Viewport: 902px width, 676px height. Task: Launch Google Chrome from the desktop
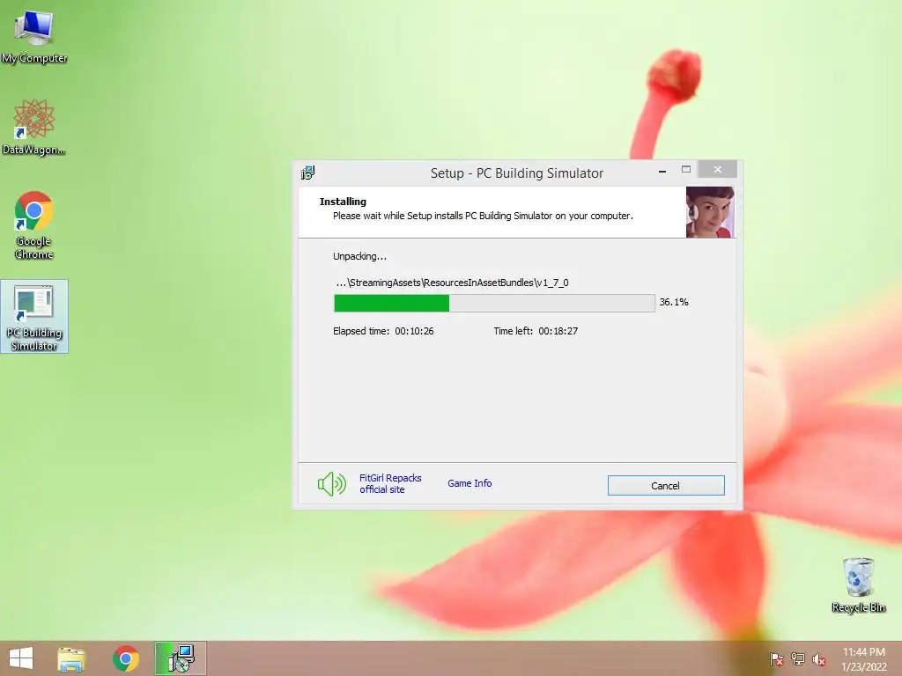coord(34,224)
